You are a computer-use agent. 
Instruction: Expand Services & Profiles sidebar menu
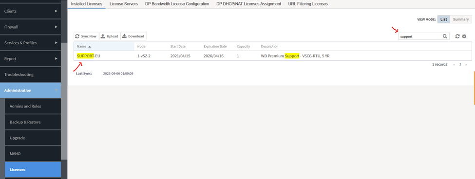tap(30, 43)
